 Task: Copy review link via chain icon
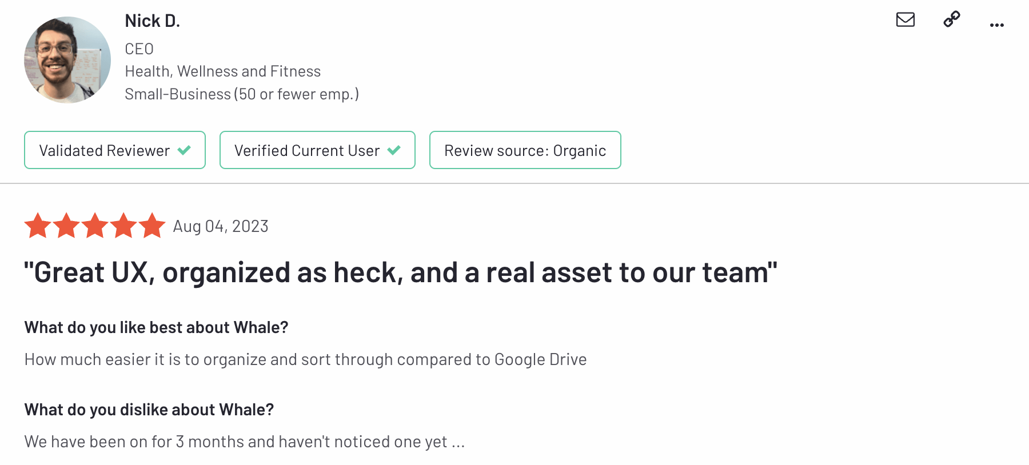[x=952, y=19]
